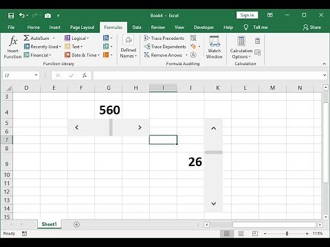Switch to the Data tab

[137, 27]
